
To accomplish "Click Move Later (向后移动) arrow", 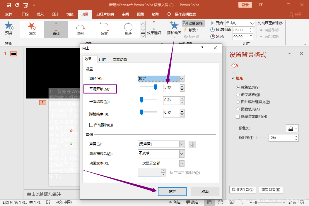I will [269, 37].
